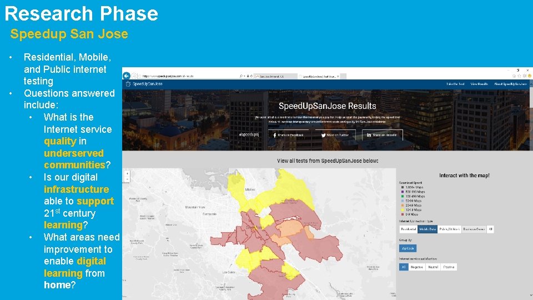Click the 20-49 Mbps orange legend swatch

coord(403,206)
